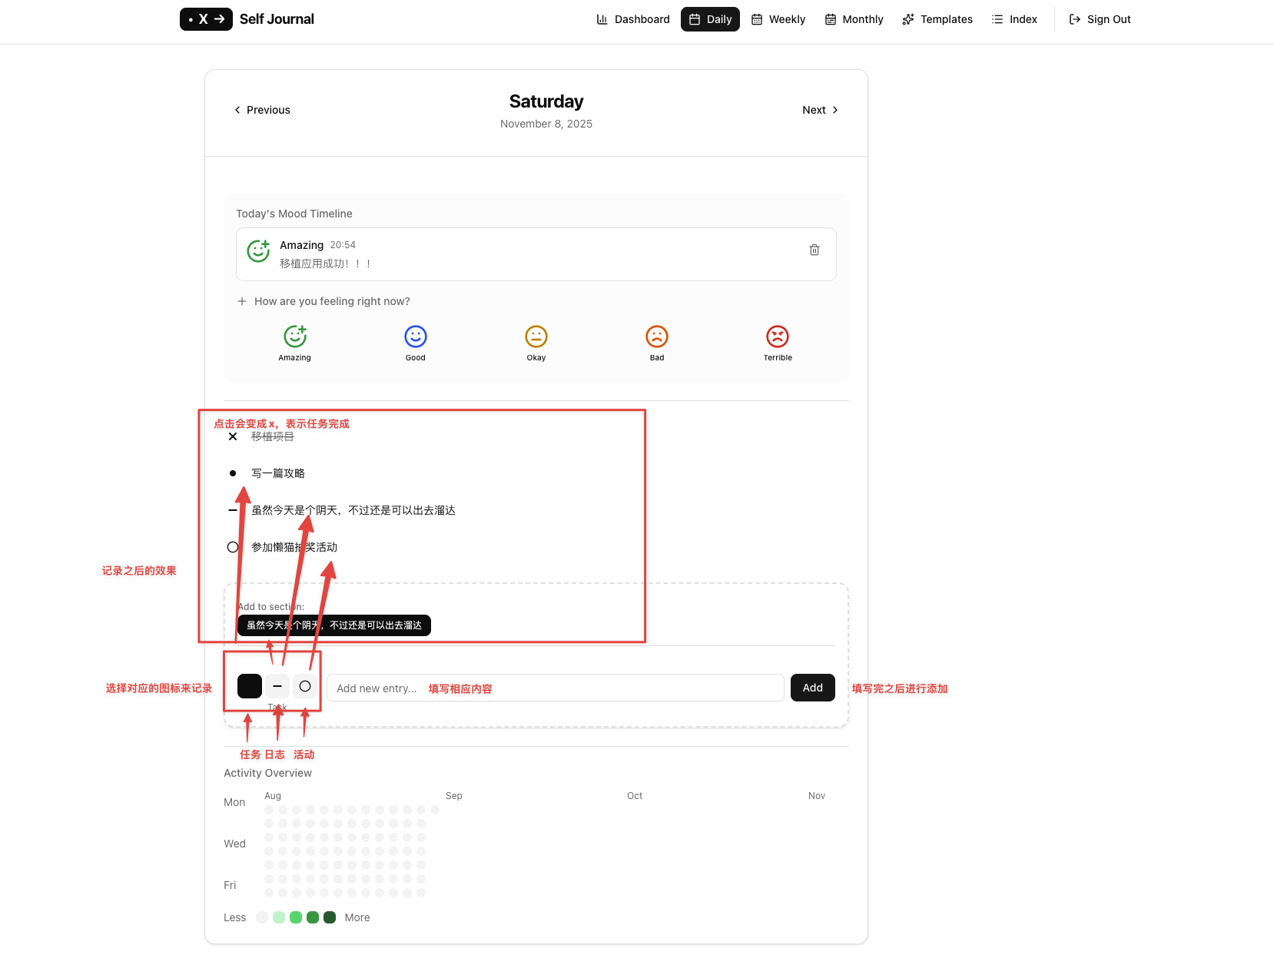Click the Index list icon

[997, 19]
